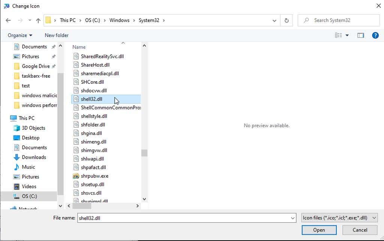The image size is (384, 241).
Task: Select shimgvw.dll file
Action: point(90,150)
